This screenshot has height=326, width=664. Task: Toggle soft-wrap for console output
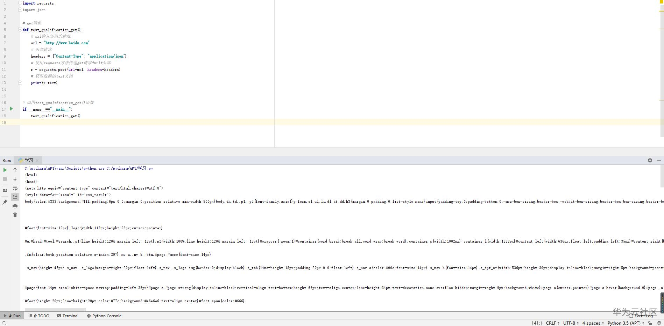(x=15, y=188)
